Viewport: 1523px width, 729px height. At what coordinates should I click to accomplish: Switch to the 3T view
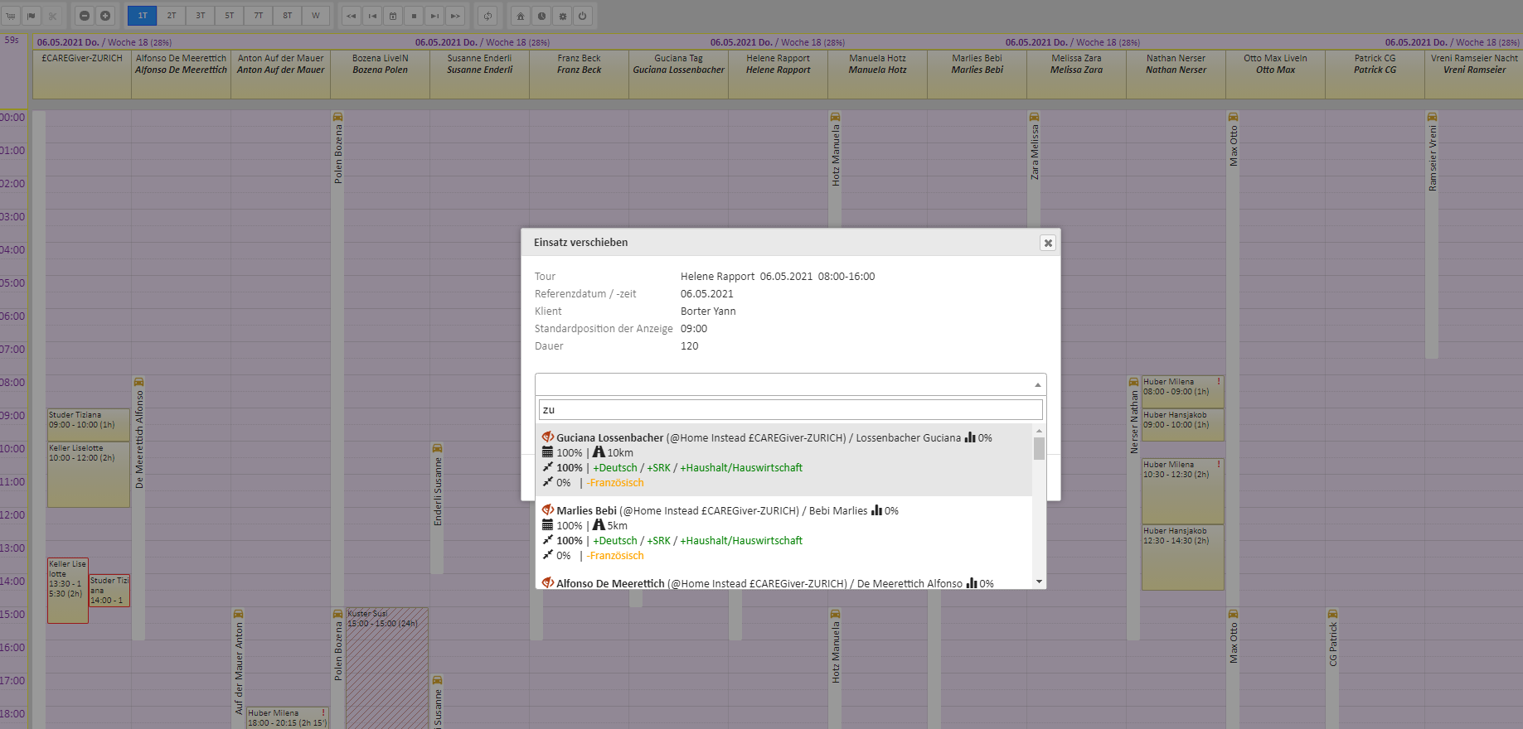pos(200,16)
